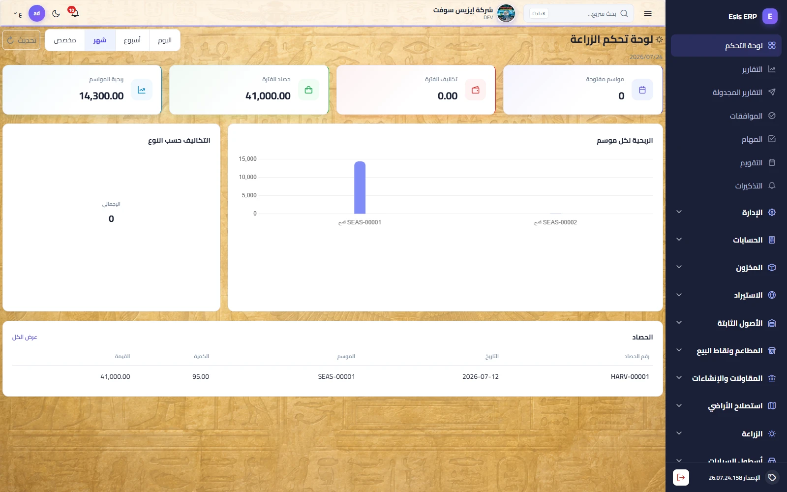Click the التقويم calendar icon
Screen dimensions: 787x492
772,162
